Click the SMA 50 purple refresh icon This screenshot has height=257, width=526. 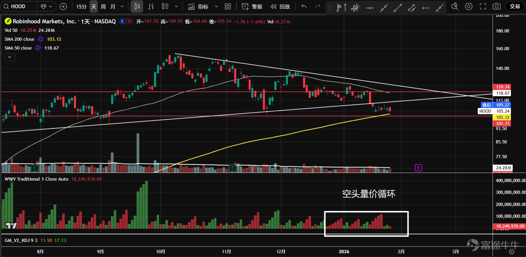[x=38, y=48]
